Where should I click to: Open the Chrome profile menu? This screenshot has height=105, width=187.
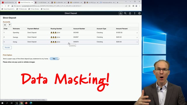136,6
